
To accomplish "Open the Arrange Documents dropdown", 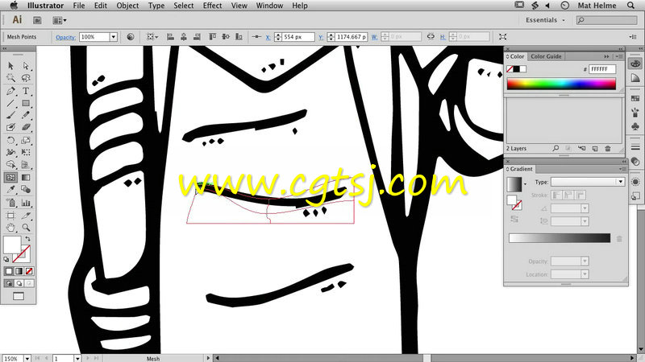I will pos(59,20).
